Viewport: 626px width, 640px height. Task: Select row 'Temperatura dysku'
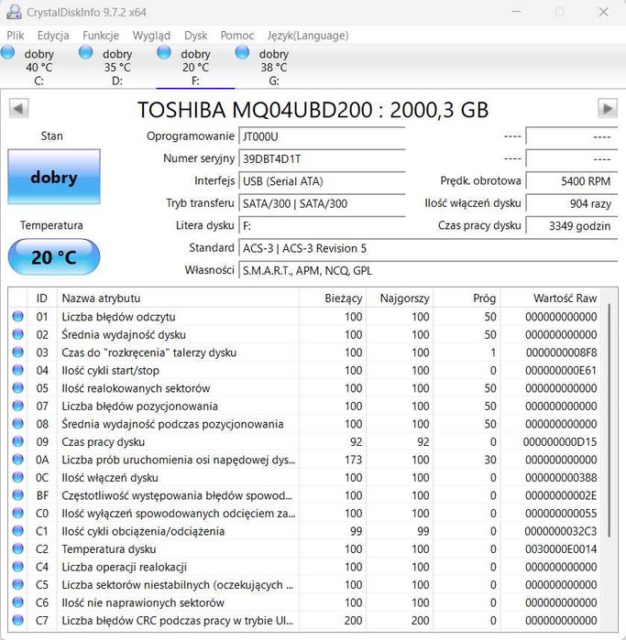305,549
